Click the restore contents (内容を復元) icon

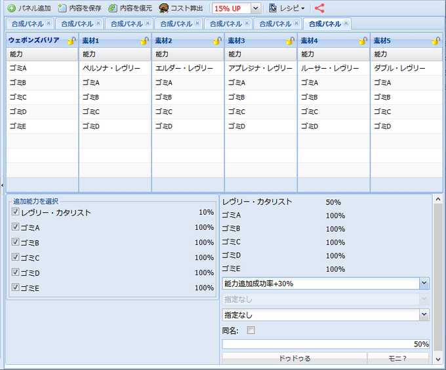point(113,9)
